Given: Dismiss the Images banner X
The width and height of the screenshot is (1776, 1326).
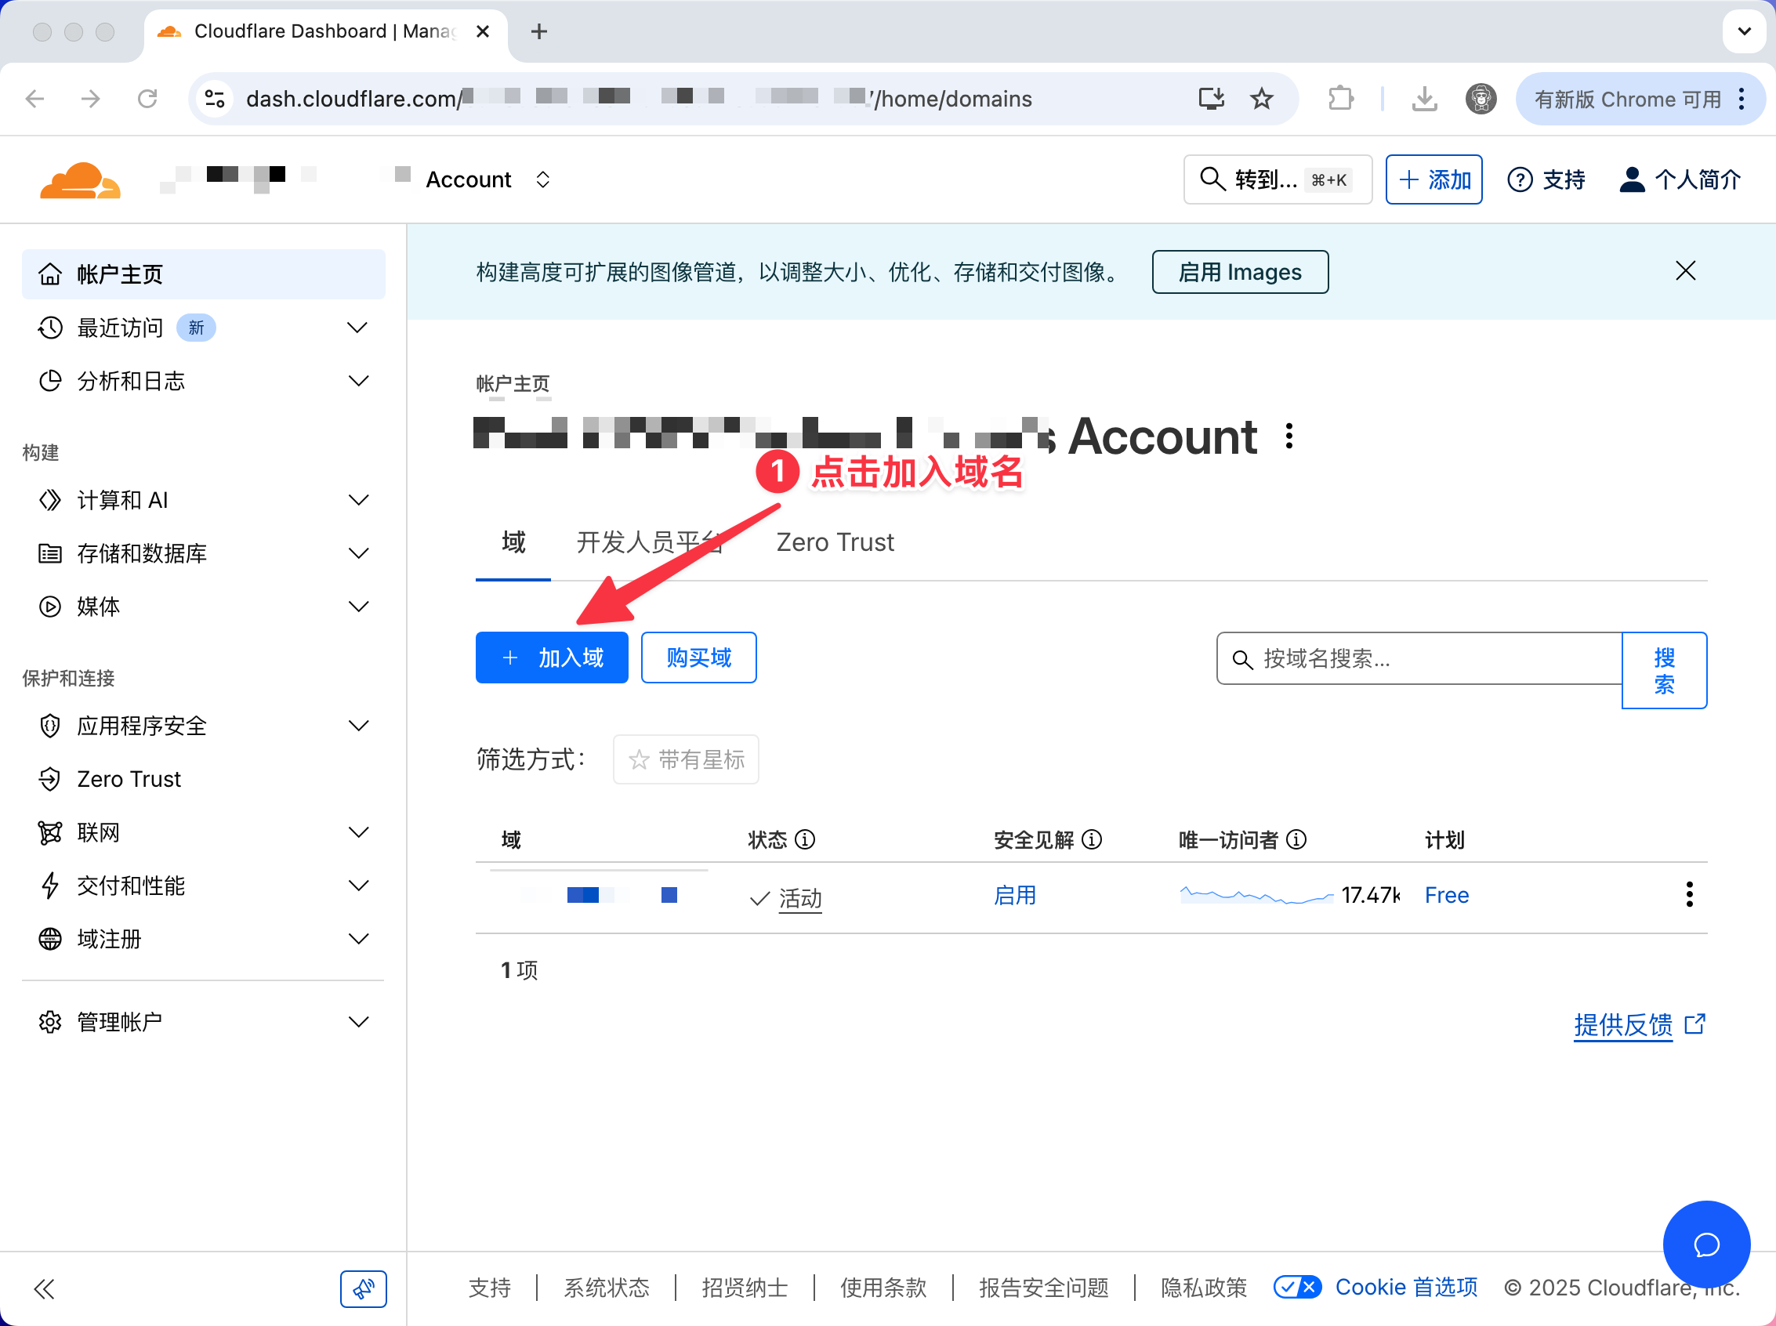Looking at the screenshot, I should pos(1685,271).
